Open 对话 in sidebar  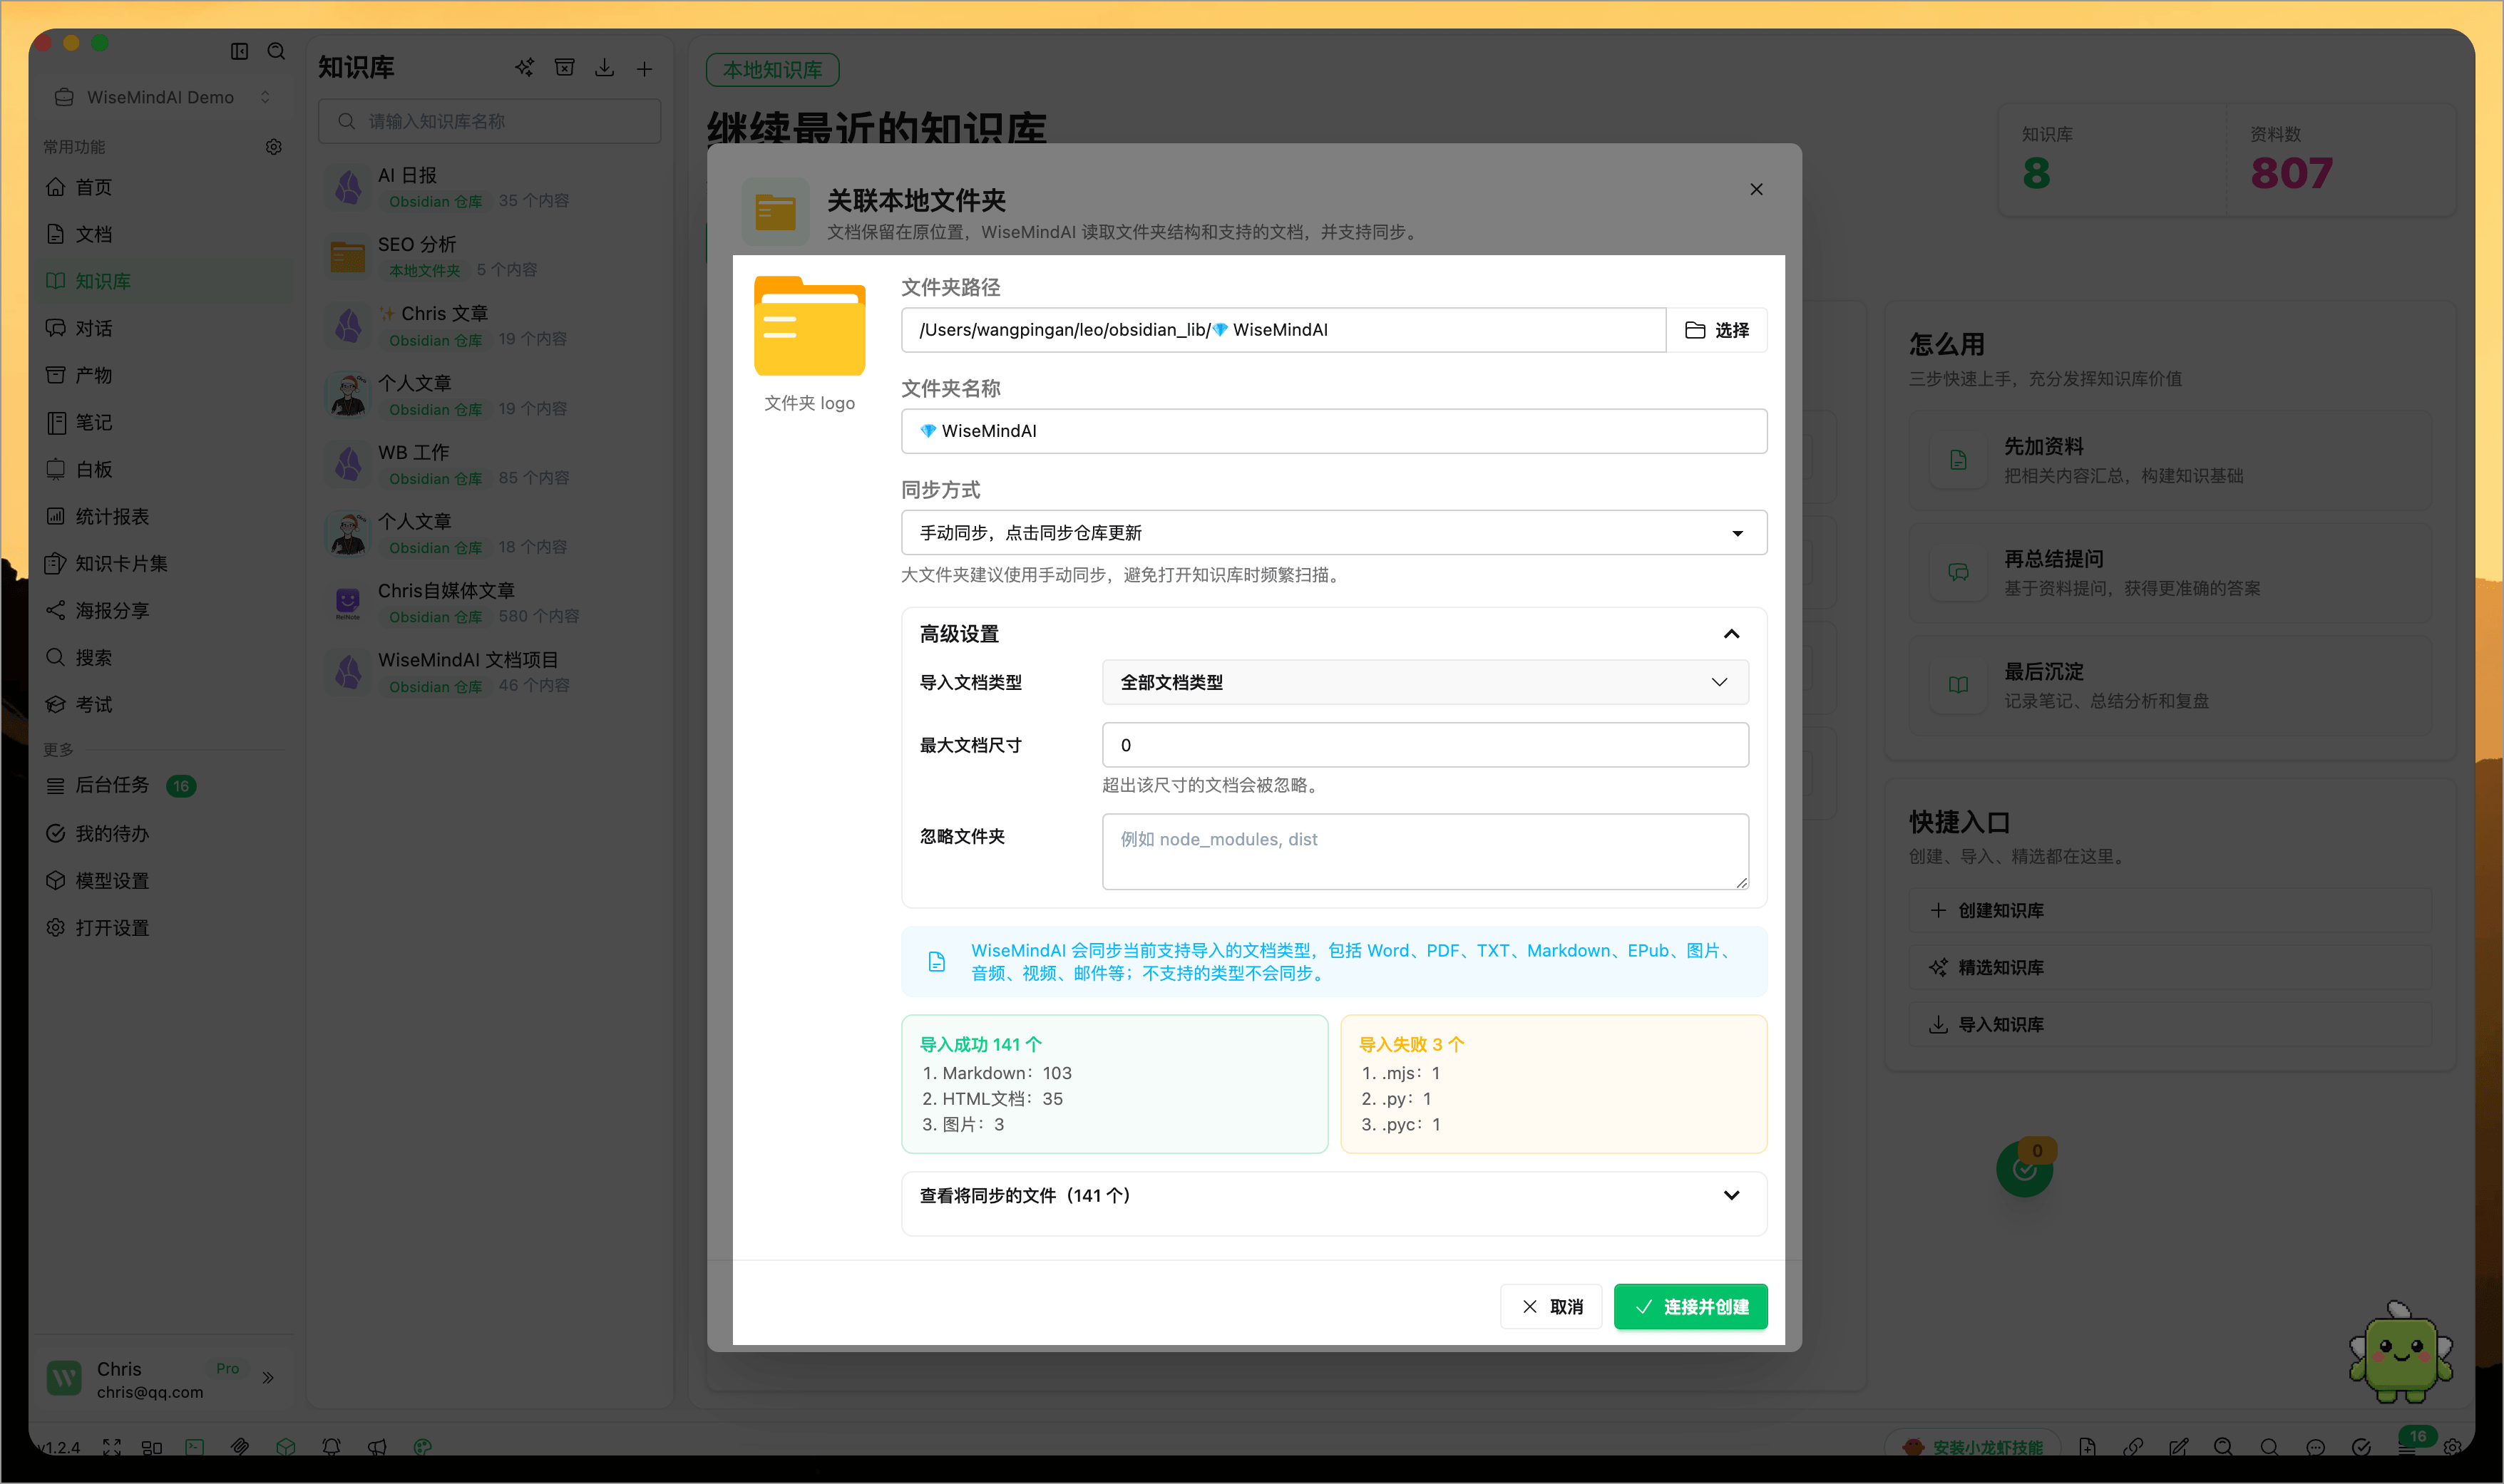click(163, 328)
